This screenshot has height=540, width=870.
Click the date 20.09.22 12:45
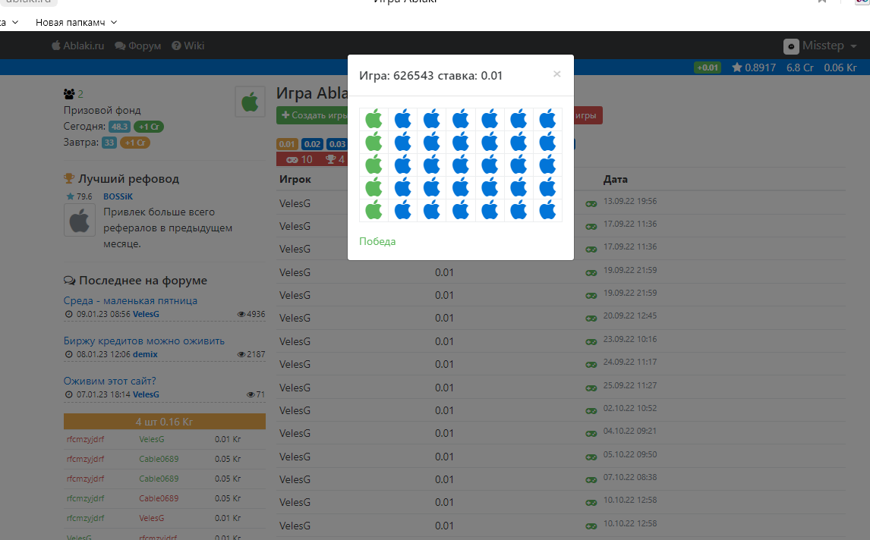click(630, 316)
